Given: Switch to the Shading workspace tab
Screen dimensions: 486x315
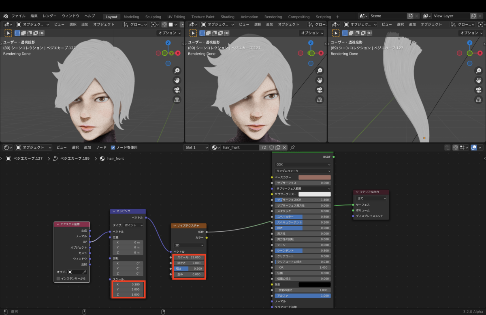Looking at the screenshot, I should 228,17.
